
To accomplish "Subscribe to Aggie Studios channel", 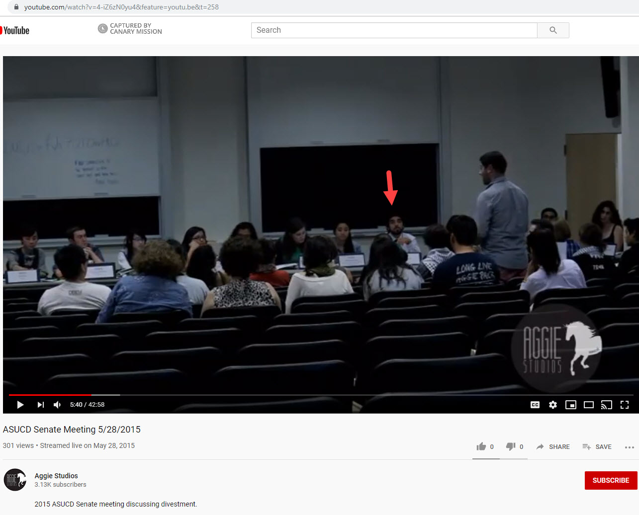I will coord(611,480).
